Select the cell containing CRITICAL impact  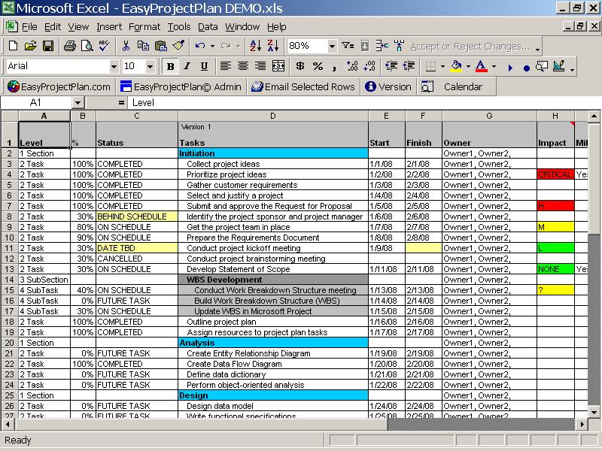click(x=555, y=174)
